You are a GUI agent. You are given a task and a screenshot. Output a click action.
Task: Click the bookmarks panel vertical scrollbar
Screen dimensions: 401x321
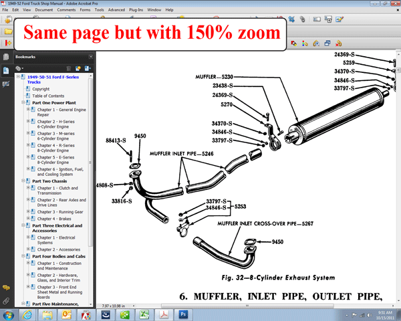90,163
